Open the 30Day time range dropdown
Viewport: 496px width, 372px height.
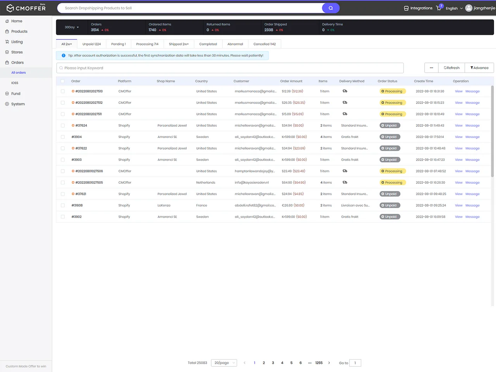(71, 27)
